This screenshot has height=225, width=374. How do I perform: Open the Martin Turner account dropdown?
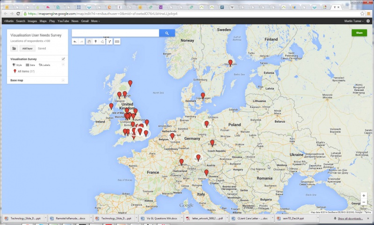(x=354, y=21)
